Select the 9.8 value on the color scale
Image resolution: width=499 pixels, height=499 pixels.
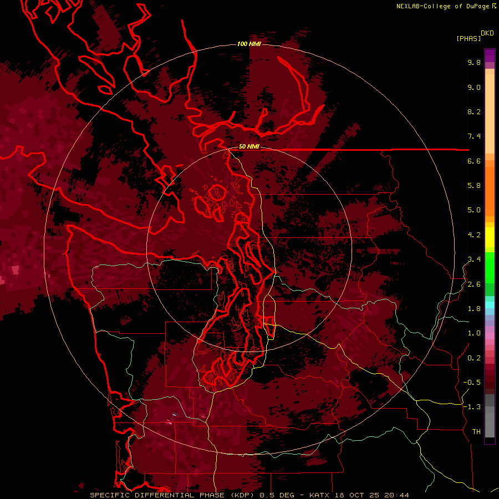click(x=474, y=62)
